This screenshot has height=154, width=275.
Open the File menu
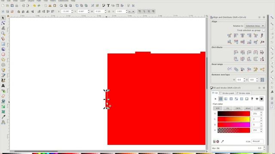pyautogui.click(x=3, y=1)
